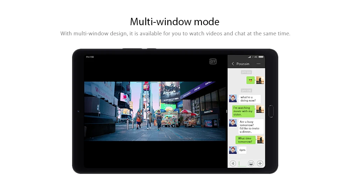Image resolution: width=350 pixels, height=191 pixels.
Task: Tap the 'Pm 1:56' clock in status bar
Action: tap(90, 57)
